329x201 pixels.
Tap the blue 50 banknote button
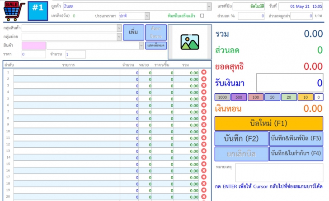click(x=272, y=97)
